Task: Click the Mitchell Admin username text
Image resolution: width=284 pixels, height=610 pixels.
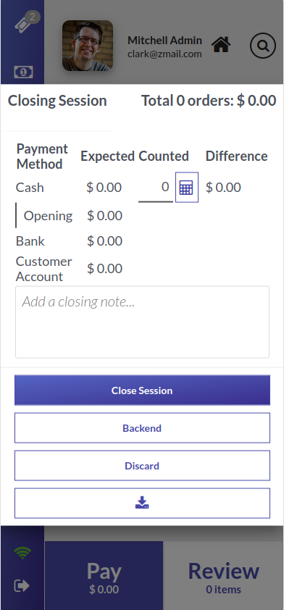Action: tap(164, 41)
